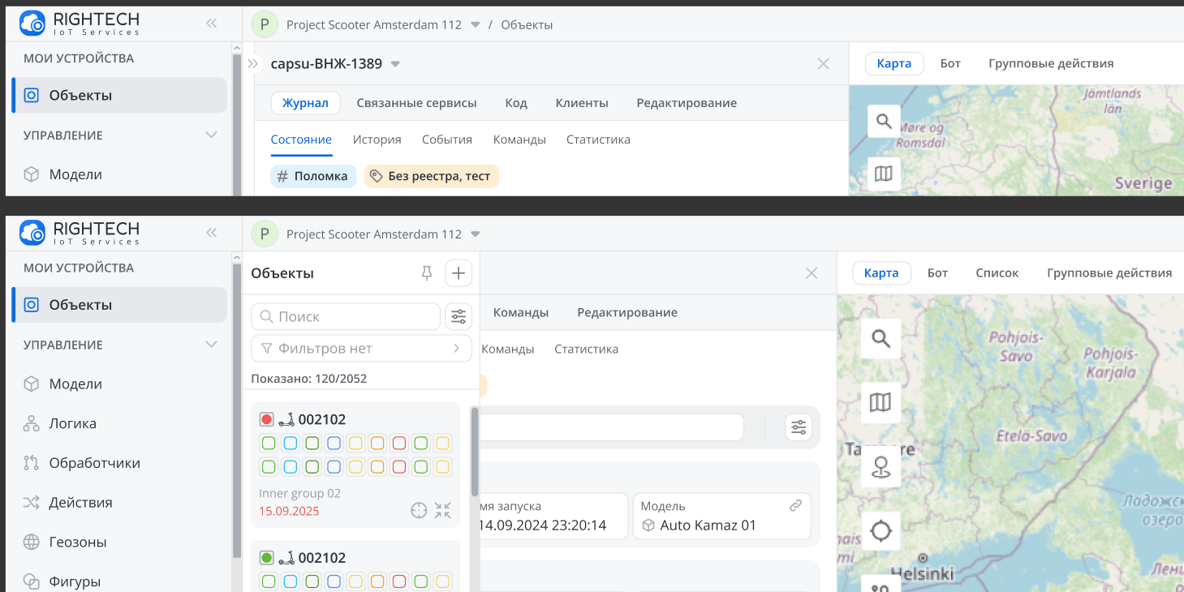Open project dropdown in the lower window header
1184x592 pixels.
tap(476, 234)
